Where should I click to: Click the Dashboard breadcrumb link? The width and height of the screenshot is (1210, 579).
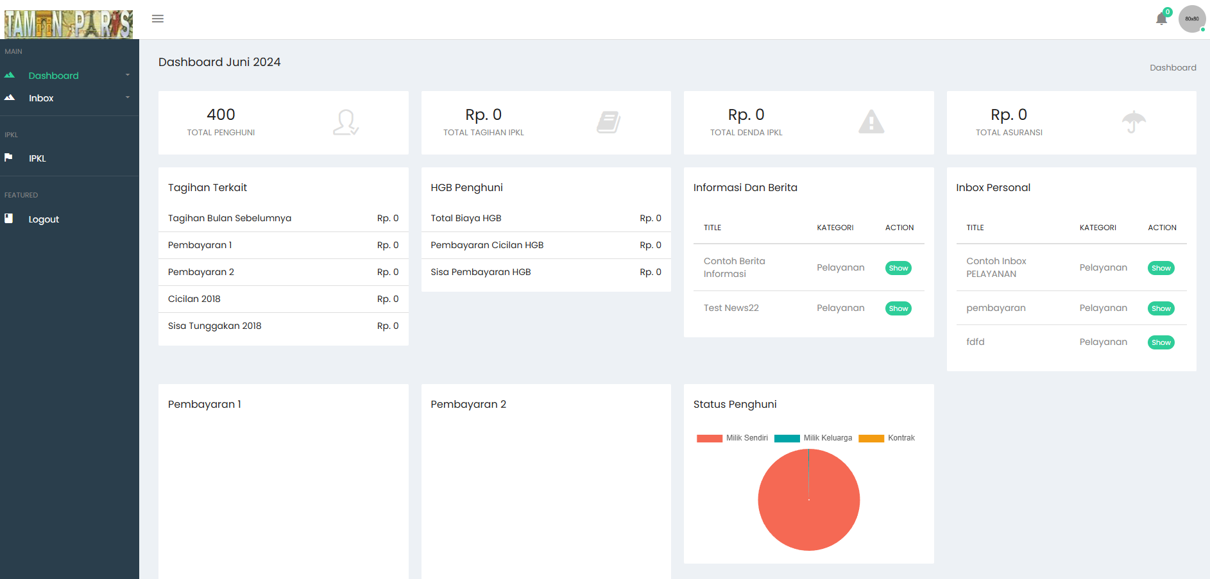[x=1172, y=67]
